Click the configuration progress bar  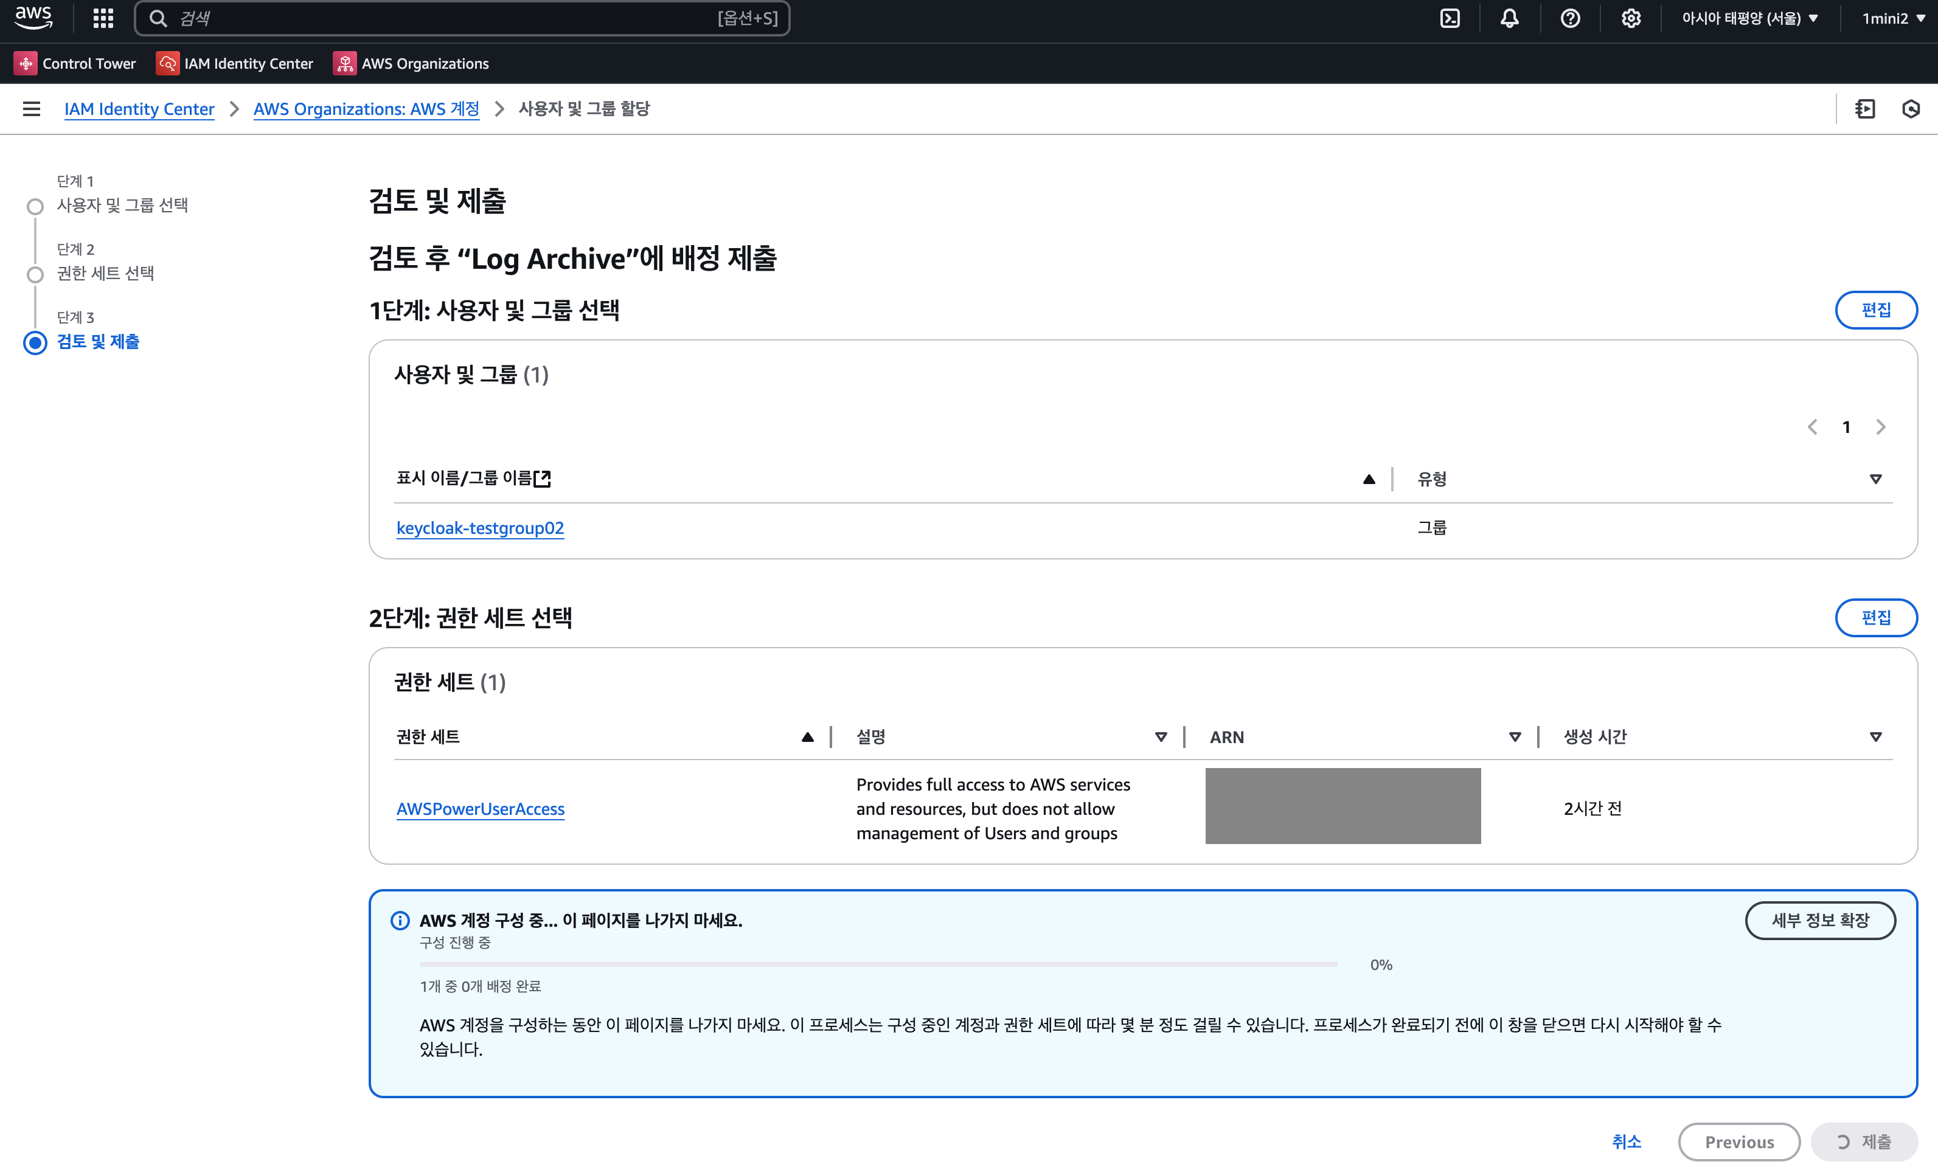878,964
